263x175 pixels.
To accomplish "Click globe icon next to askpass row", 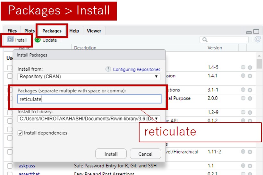I will coord(243,166).
